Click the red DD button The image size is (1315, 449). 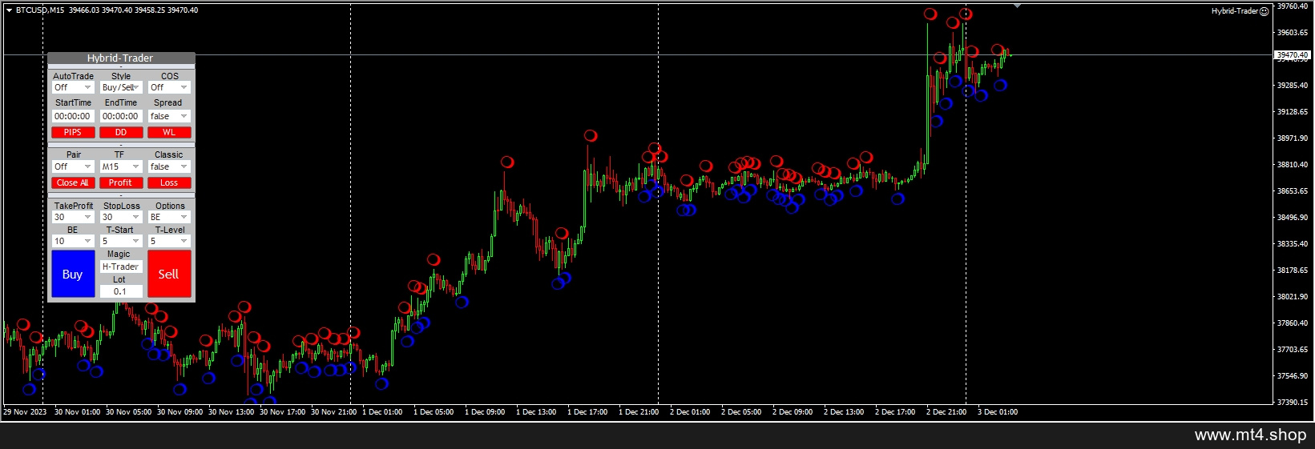[x=121, y=132]
